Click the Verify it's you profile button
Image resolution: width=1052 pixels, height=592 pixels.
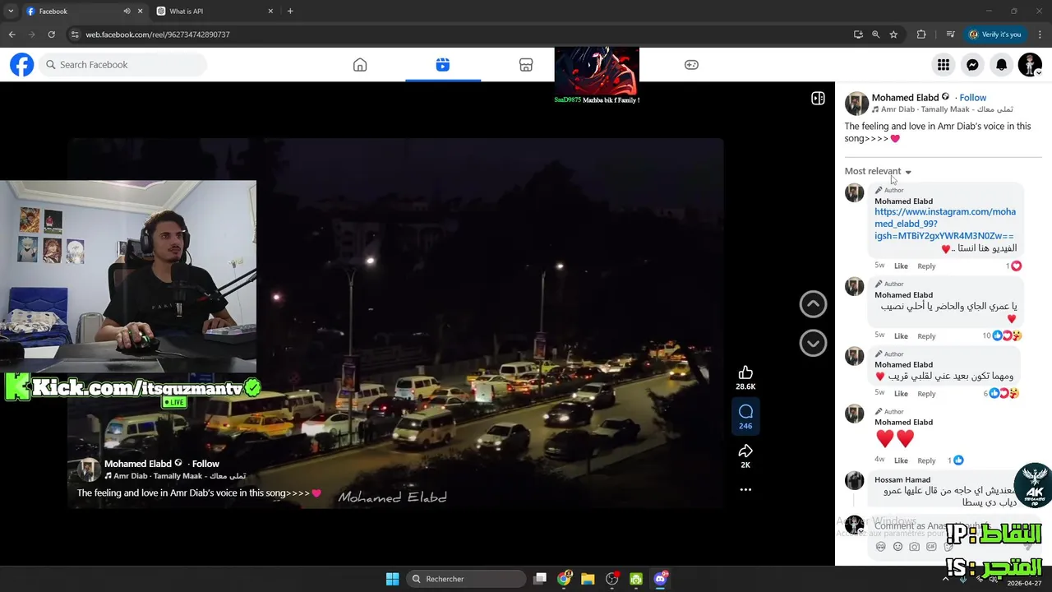point(994,35)
